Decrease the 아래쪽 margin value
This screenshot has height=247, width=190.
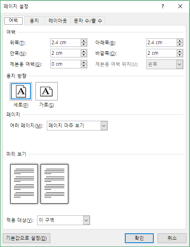[179, 44]
